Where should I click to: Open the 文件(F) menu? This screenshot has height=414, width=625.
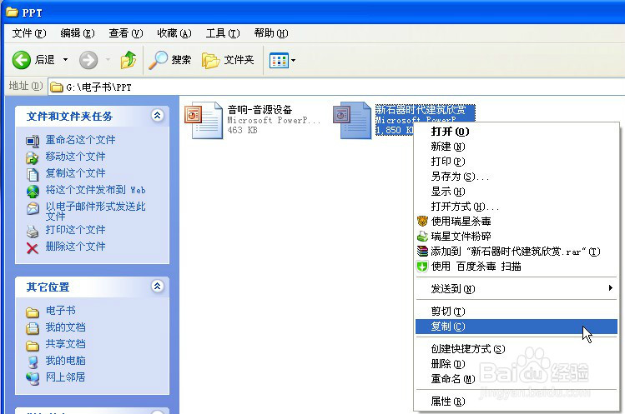click(29, 33)
